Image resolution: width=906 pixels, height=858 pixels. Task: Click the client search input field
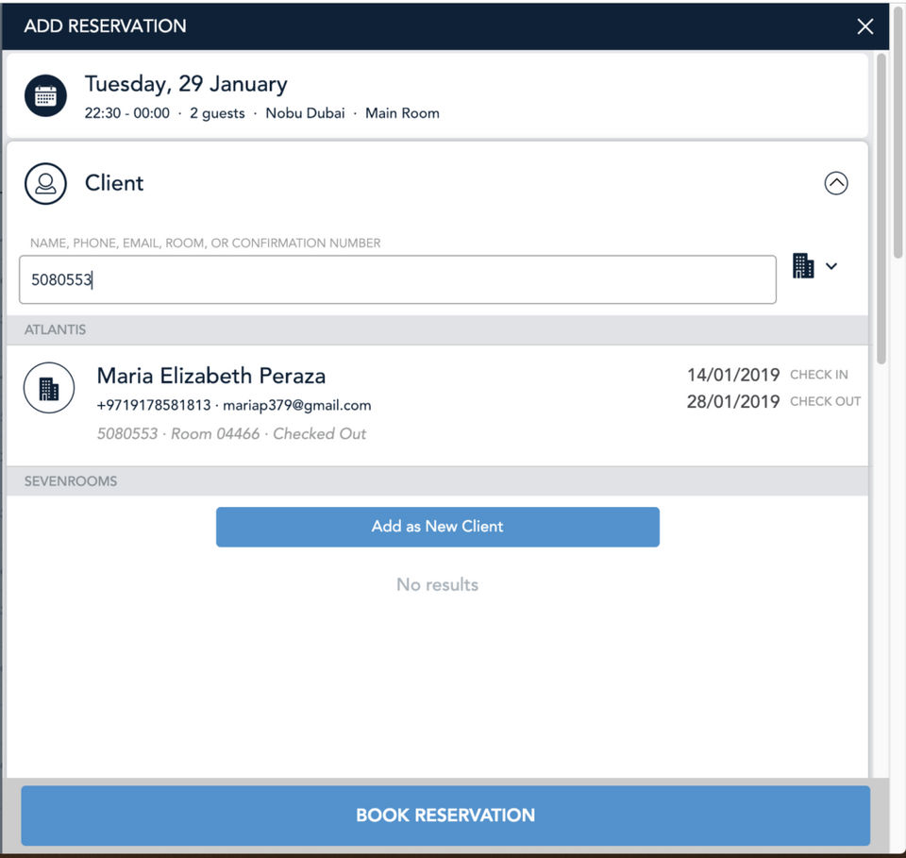[x=397, y=279]
